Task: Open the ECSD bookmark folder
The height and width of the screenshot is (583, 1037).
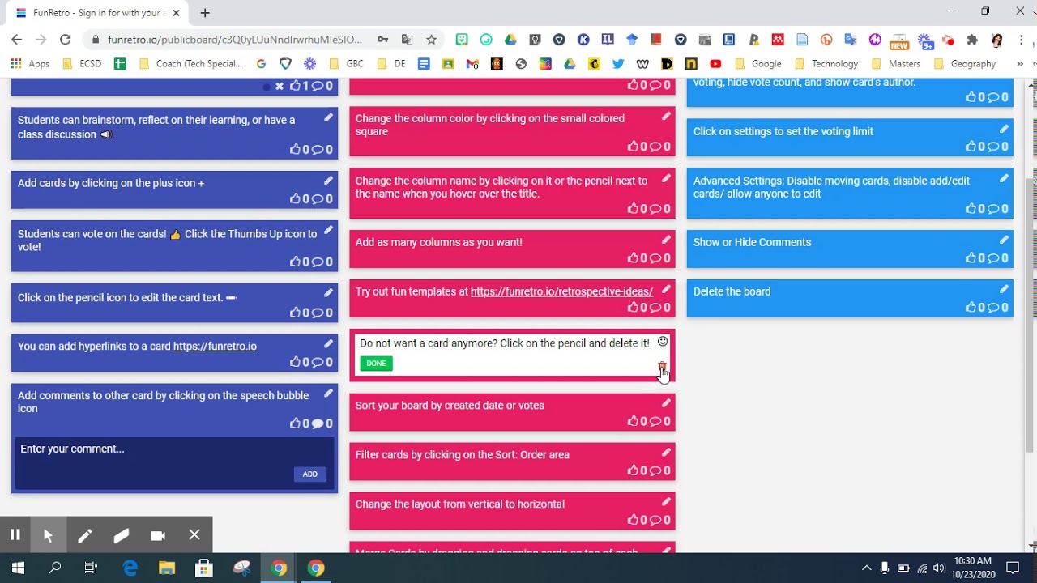Action: tap(82, 64)
